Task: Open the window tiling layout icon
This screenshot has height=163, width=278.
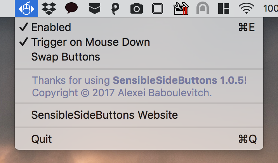Action: [224, 9]
